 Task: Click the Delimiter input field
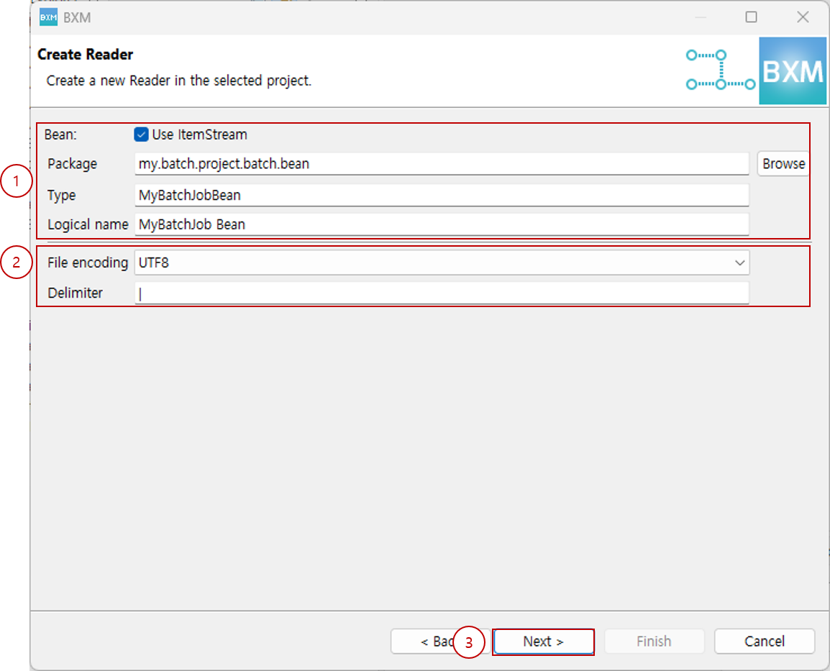(x=432, y=293)
